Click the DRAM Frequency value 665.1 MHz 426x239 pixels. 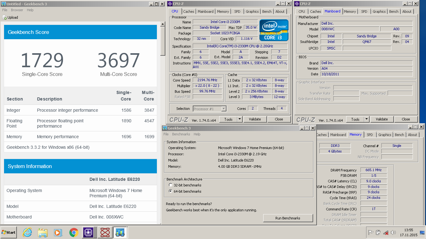[374, 170]
